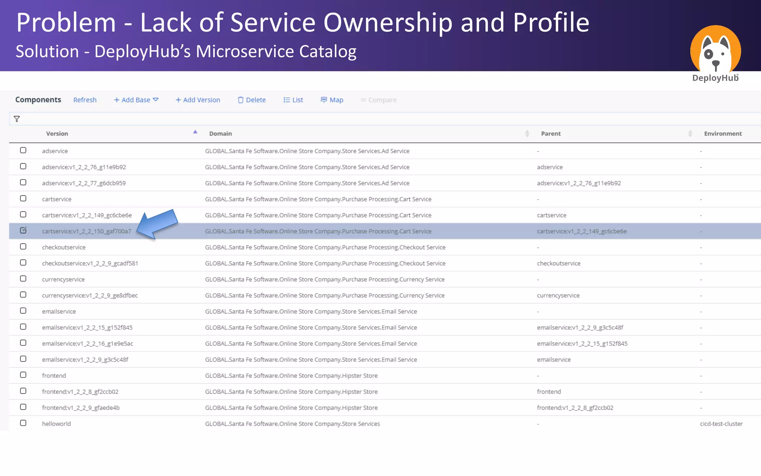Click the Version column header

pos(57,134)
